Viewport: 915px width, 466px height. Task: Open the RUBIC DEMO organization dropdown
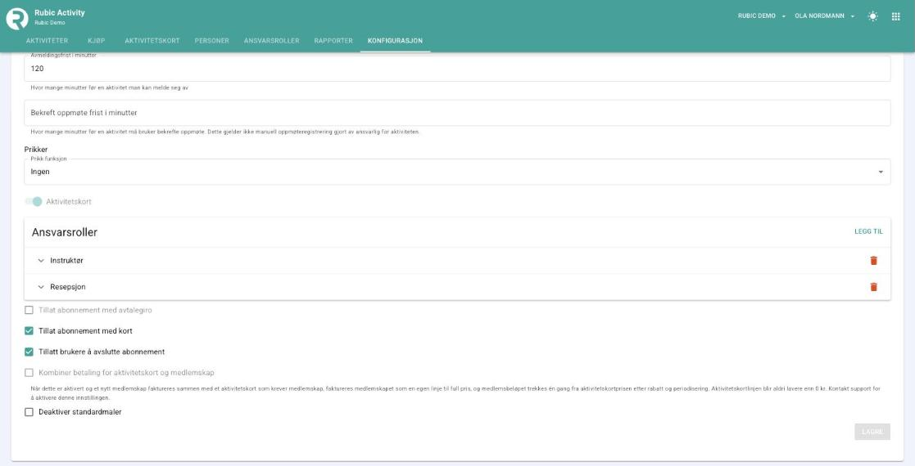tap(762, 16)
